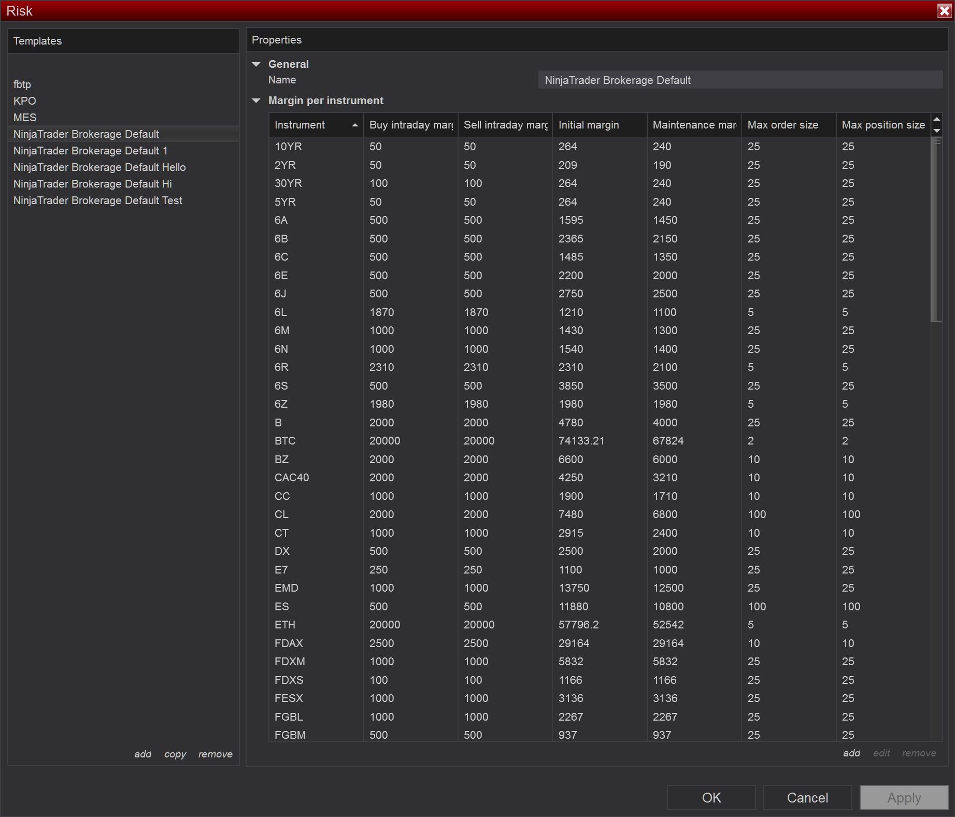Click the sort arrow in Instrument header
Image resolution: width=955 pixels, height=817 pixels.
coord(355,125)
